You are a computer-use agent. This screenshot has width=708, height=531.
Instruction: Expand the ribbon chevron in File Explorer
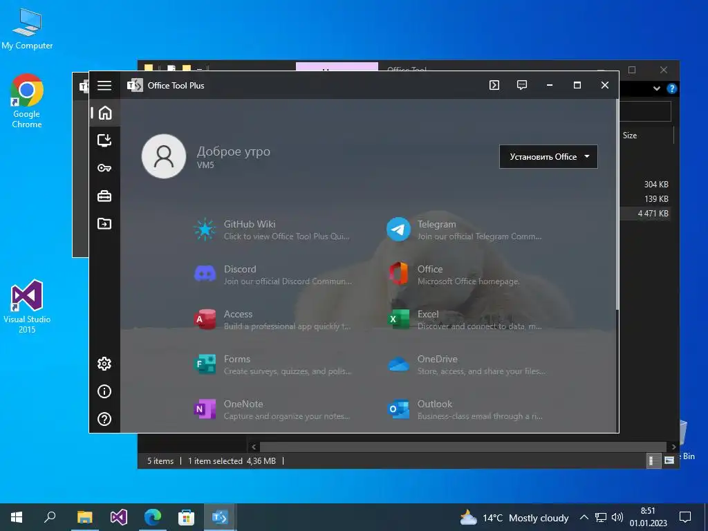[657, 88]
